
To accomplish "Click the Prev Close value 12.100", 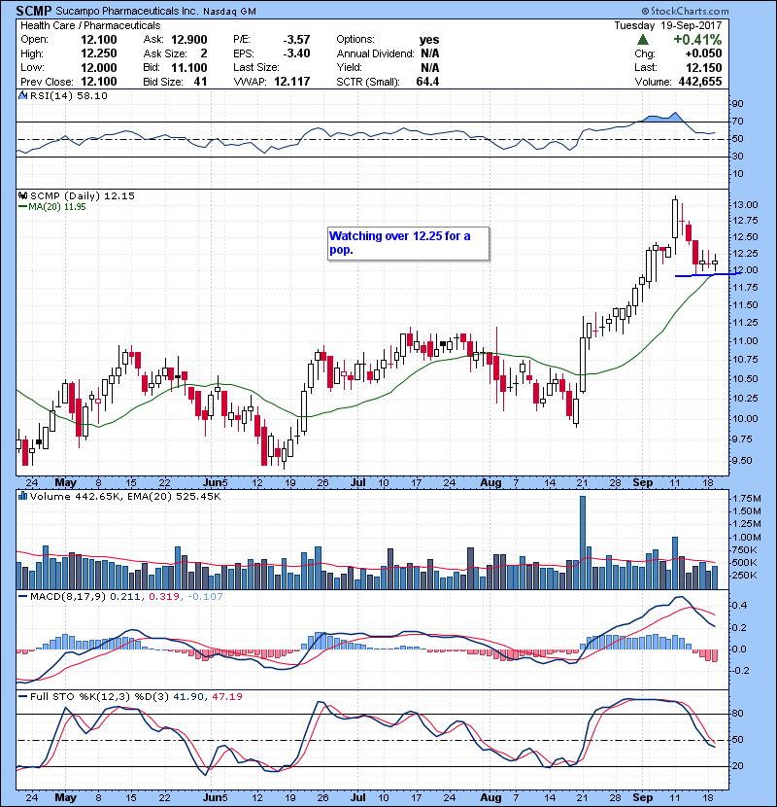I will coord(99,82).
